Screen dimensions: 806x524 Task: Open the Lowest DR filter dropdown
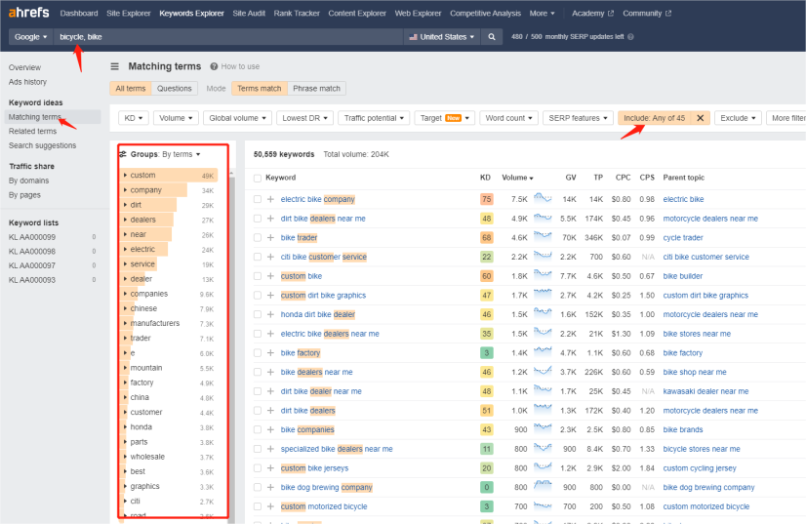304,118
